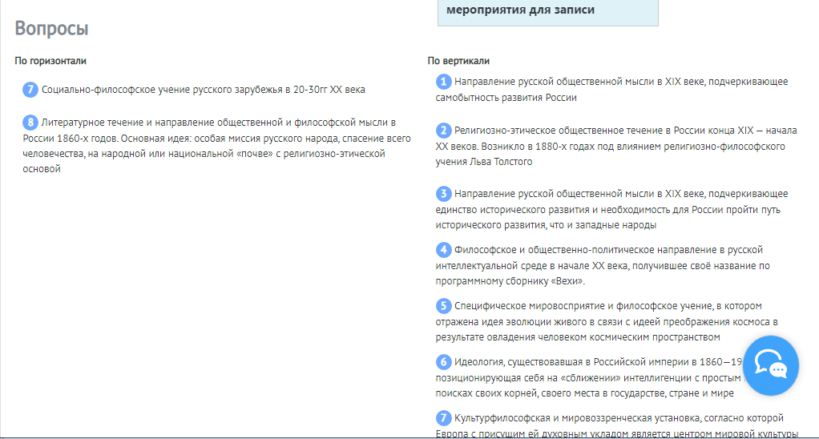819x439 pixels.
Task: Click the «Вопросы» heading
Action: (51, 29)
